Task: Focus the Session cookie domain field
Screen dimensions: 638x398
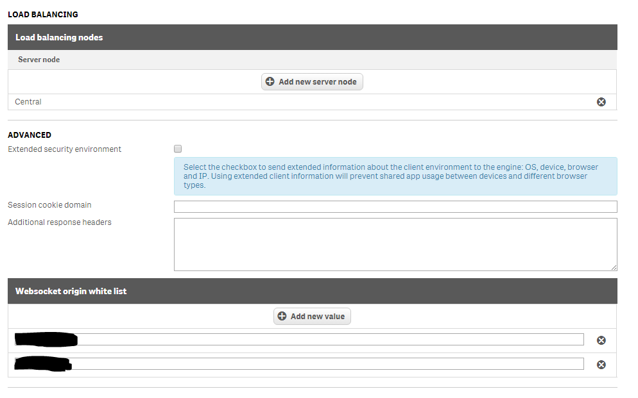Action: (x=395, y=206)
